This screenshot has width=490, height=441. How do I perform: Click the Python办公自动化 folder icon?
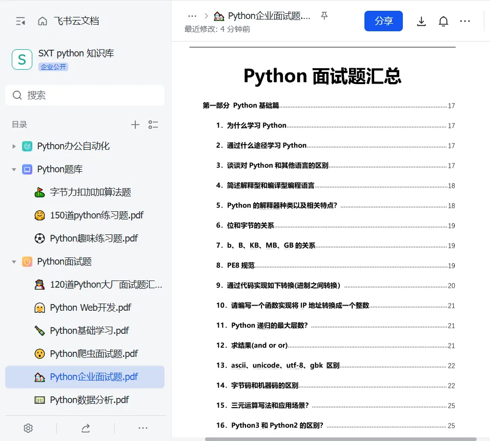[x=27, y=146]
